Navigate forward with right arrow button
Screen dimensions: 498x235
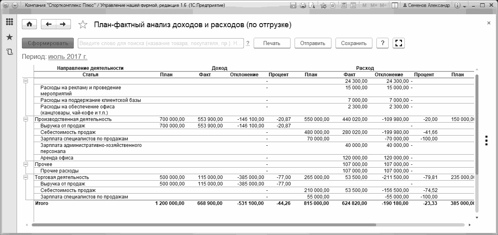click(63, 24)
